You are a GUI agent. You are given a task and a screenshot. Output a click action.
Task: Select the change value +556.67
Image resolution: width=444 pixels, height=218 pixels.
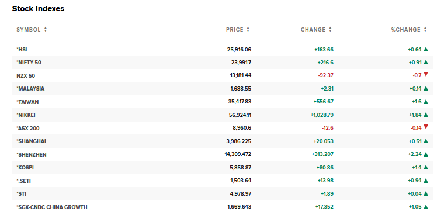(324, 102)
